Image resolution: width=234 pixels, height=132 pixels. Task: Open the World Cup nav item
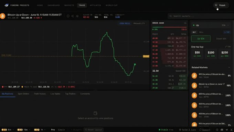point(111,5)
